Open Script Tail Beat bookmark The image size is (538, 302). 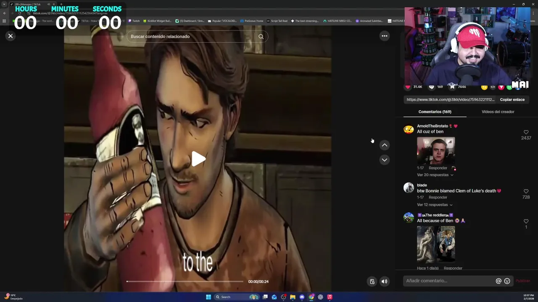click(x=277, y=21)
